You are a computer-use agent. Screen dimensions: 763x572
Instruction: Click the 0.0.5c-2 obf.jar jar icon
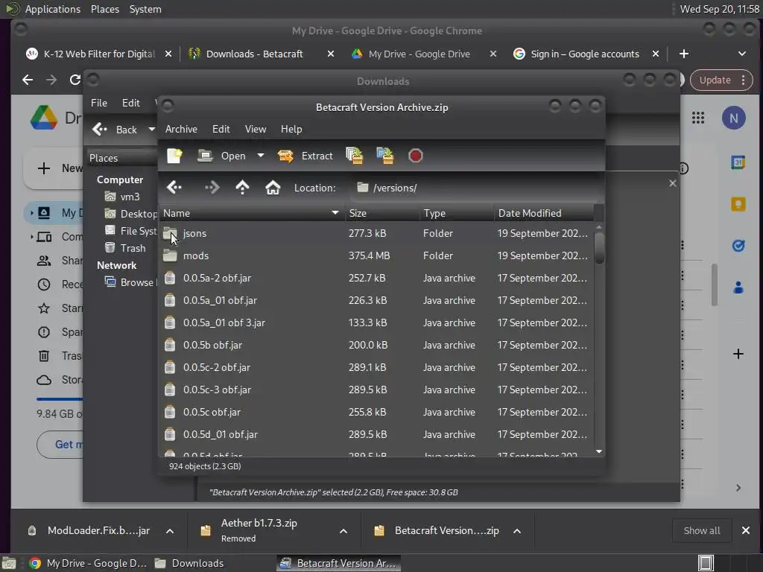point(169,367)
